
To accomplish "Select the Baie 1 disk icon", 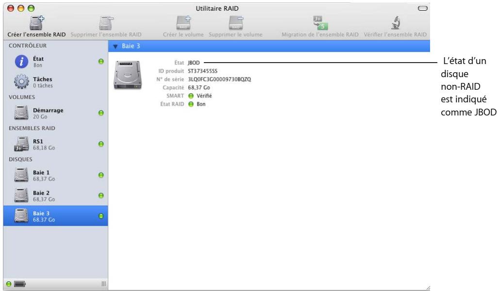I will pyautogui.click(x=21, y=175).
